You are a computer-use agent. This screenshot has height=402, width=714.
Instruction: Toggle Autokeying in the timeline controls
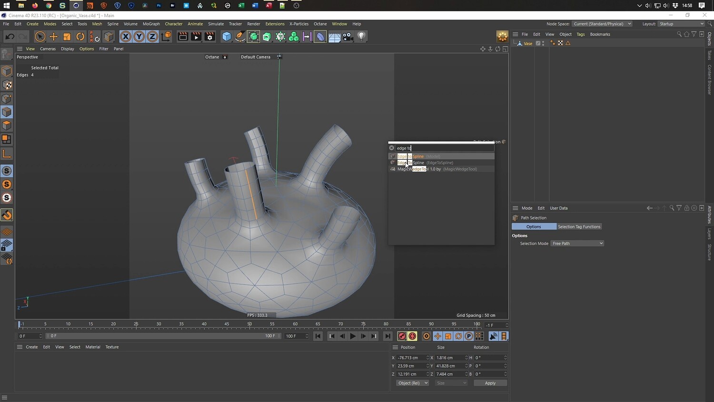click(413, 336)
